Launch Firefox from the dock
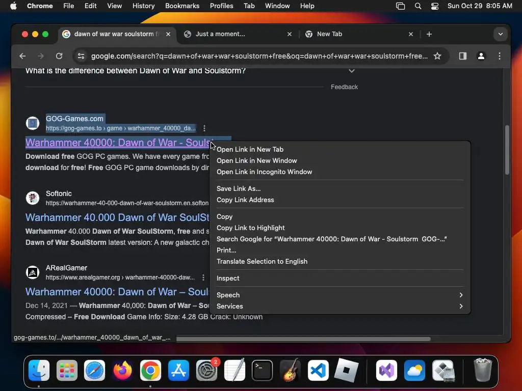The width and height of the screenshot is (522, 391). point(122,370)
